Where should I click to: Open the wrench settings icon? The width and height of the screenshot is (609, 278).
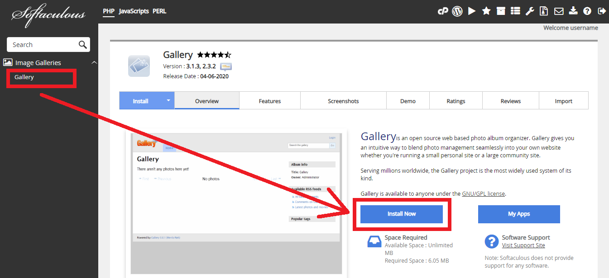[530, 11]
